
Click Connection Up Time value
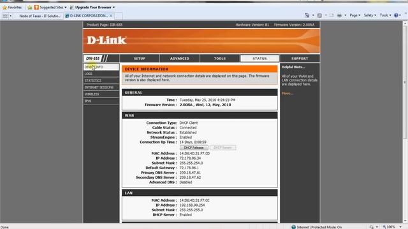pyautogui.click(x=193, y=142)
